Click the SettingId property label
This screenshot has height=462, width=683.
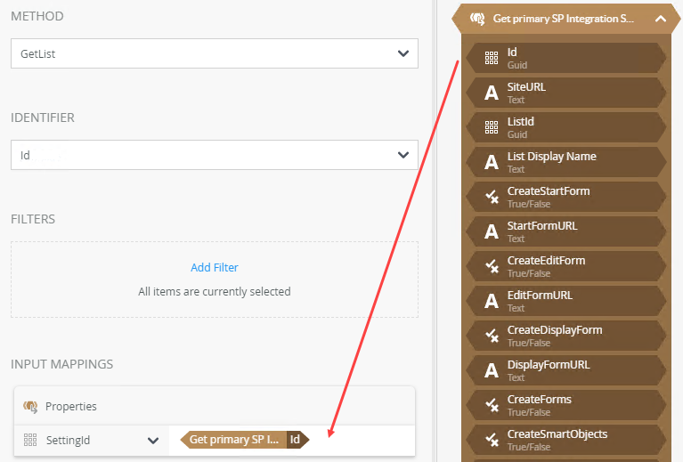[68, 441]
